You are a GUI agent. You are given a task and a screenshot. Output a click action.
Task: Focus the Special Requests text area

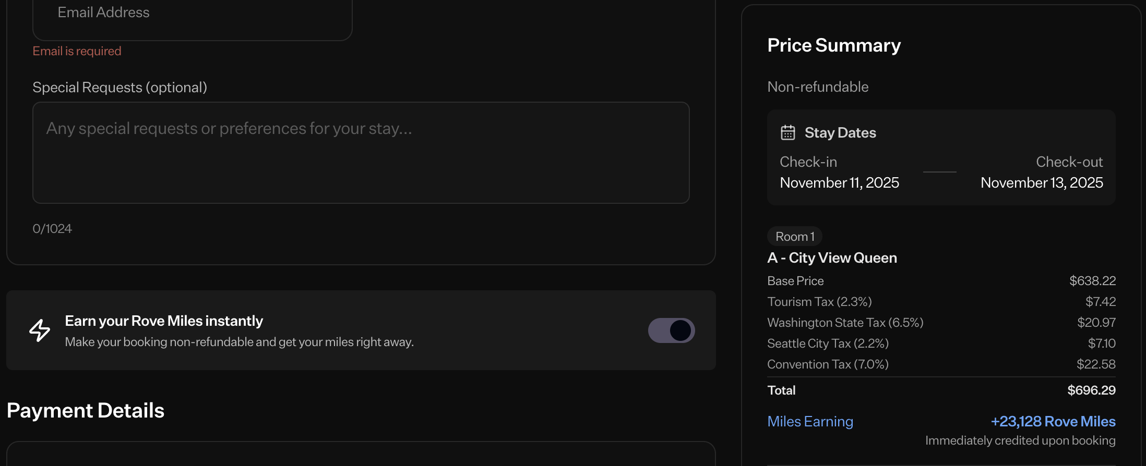[x=361, y=153]
